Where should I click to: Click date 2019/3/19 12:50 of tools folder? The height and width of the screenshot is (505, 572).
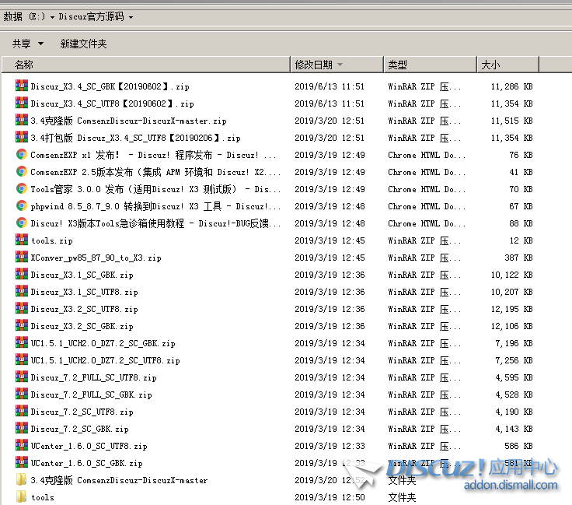pos(330,497)
